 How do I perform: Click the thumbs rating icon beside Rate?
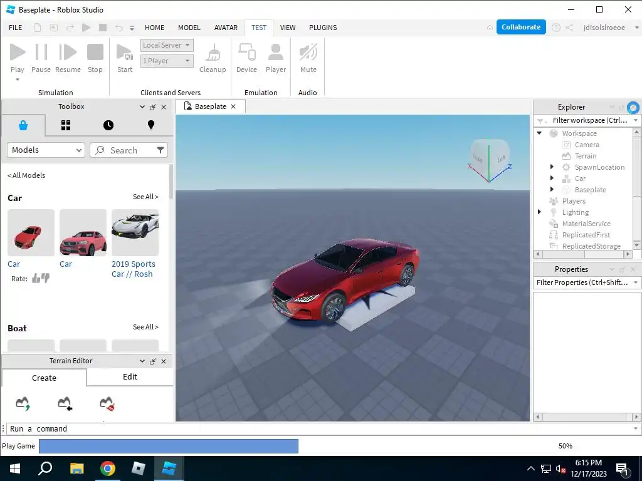[x=41, y=278]
